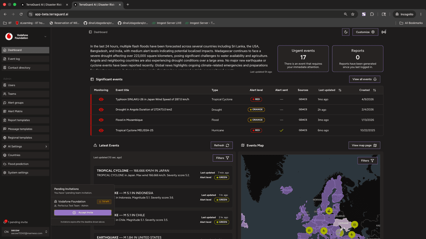
Task: Open Message templates in the sidebar
Action: [26, 129]
